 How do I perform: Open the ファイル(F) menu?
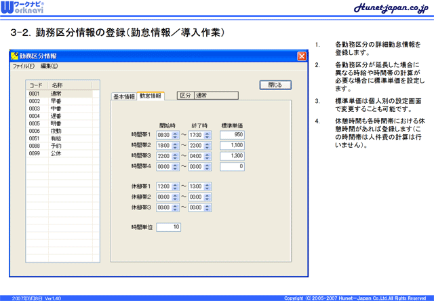pyautogui.click(x=24, y=66)
